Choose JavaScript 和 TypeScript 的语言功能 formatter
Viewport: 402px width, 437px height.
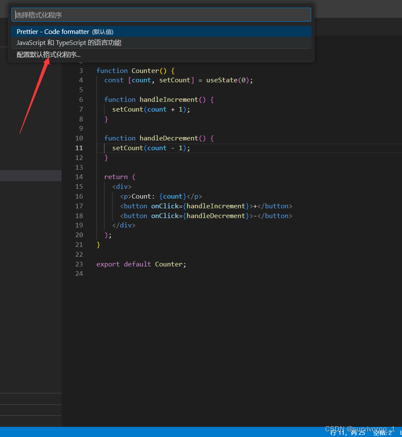click(161, 43)
